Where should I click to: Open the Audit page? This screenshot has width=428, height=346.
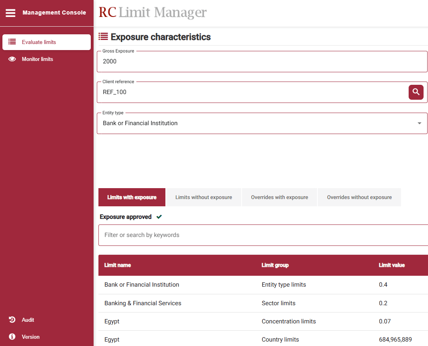[x=28, y=320]
